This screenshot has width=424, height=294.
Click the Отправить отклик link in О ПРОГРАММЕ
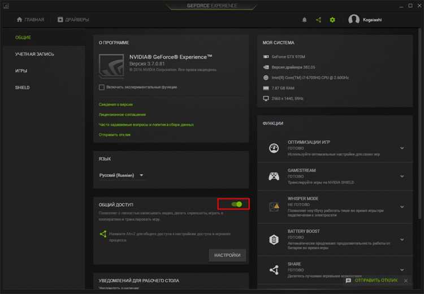pos(115,135)
